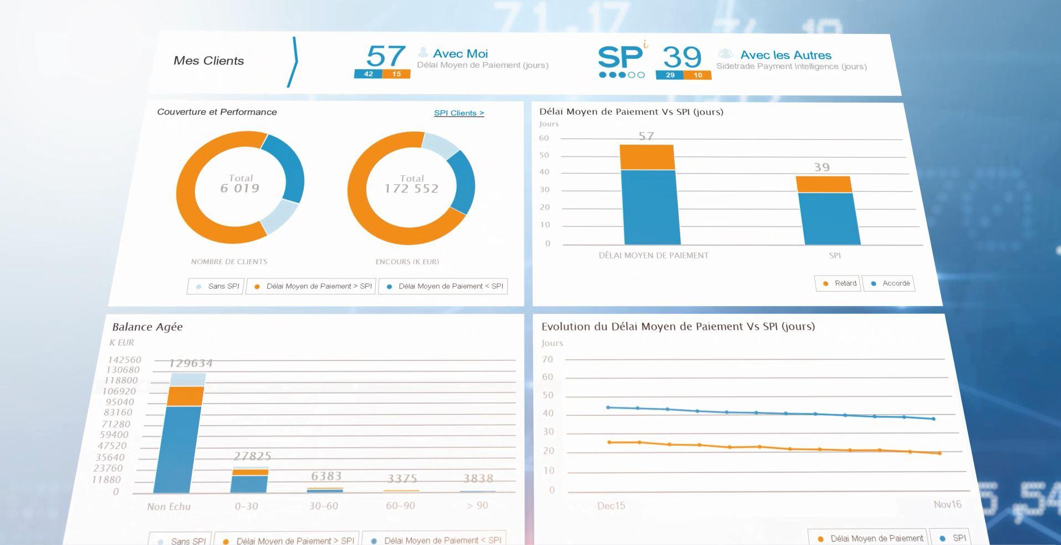Screen dimensions: 1061x545
Task: Click the blue dot in the Accordé legend
Action: click(x=873, y=283)
